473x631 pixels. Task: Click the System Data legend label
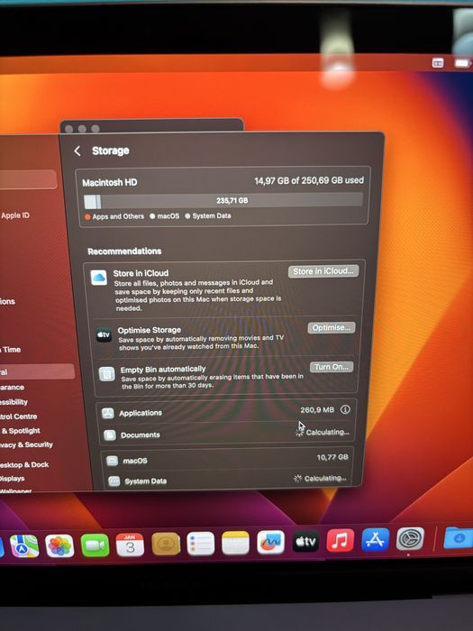(212, 215)
